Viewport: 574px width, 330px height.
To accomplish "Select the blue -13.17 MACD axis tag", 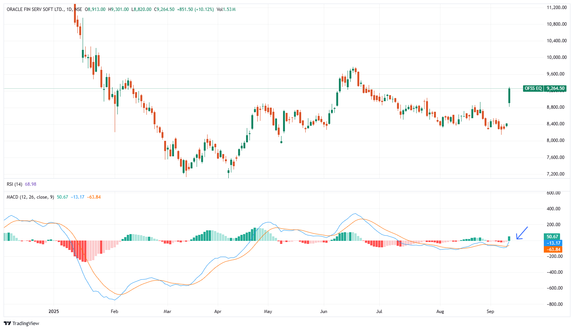I will coord(552,243).
